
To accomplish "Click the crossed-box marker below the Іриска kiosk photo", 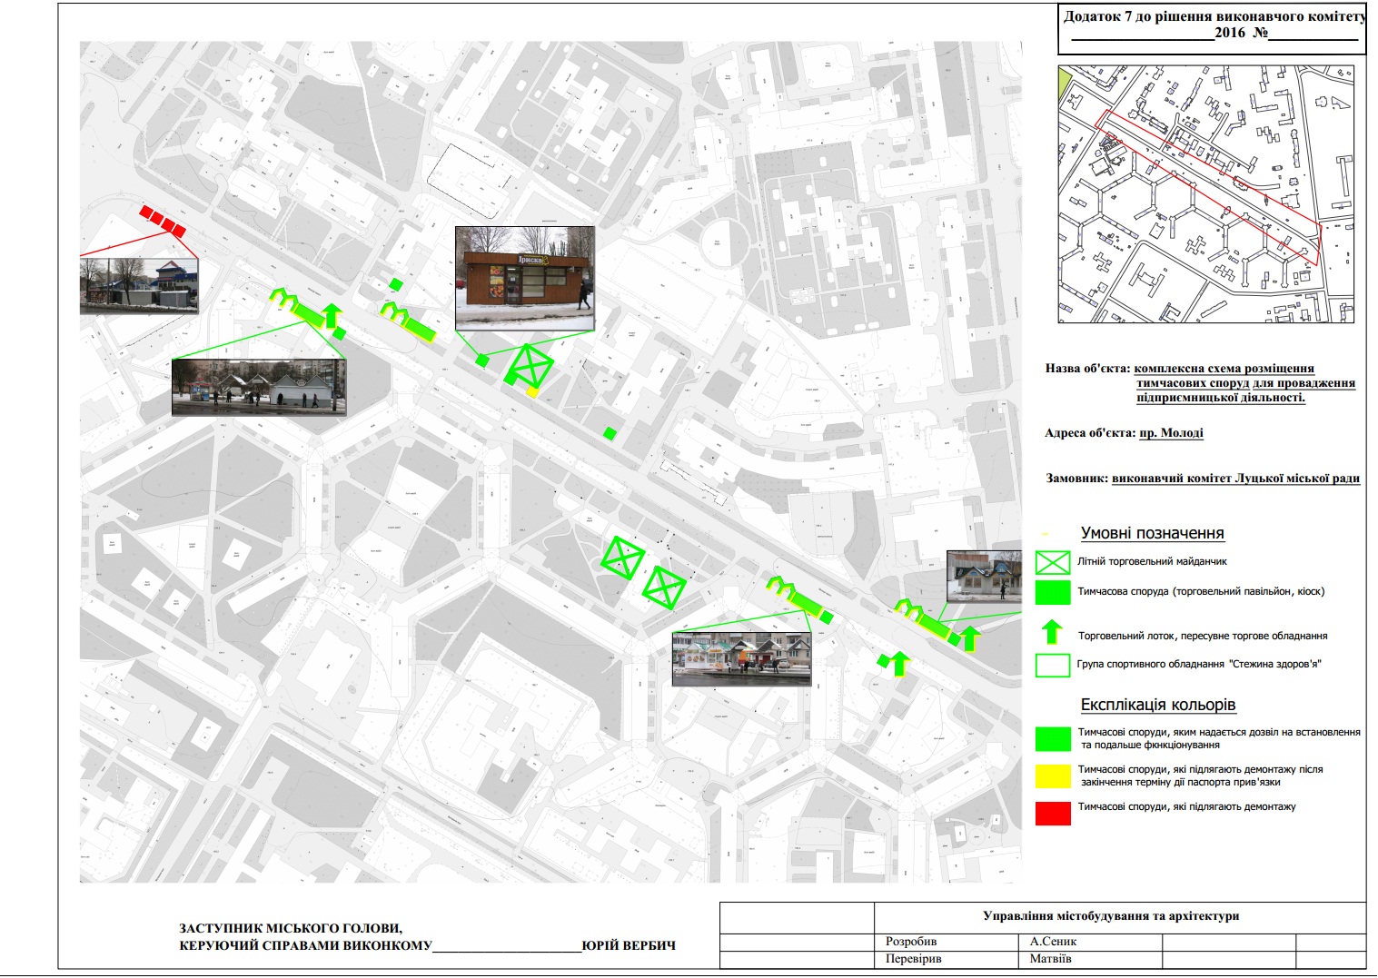I will pos(530,366).
